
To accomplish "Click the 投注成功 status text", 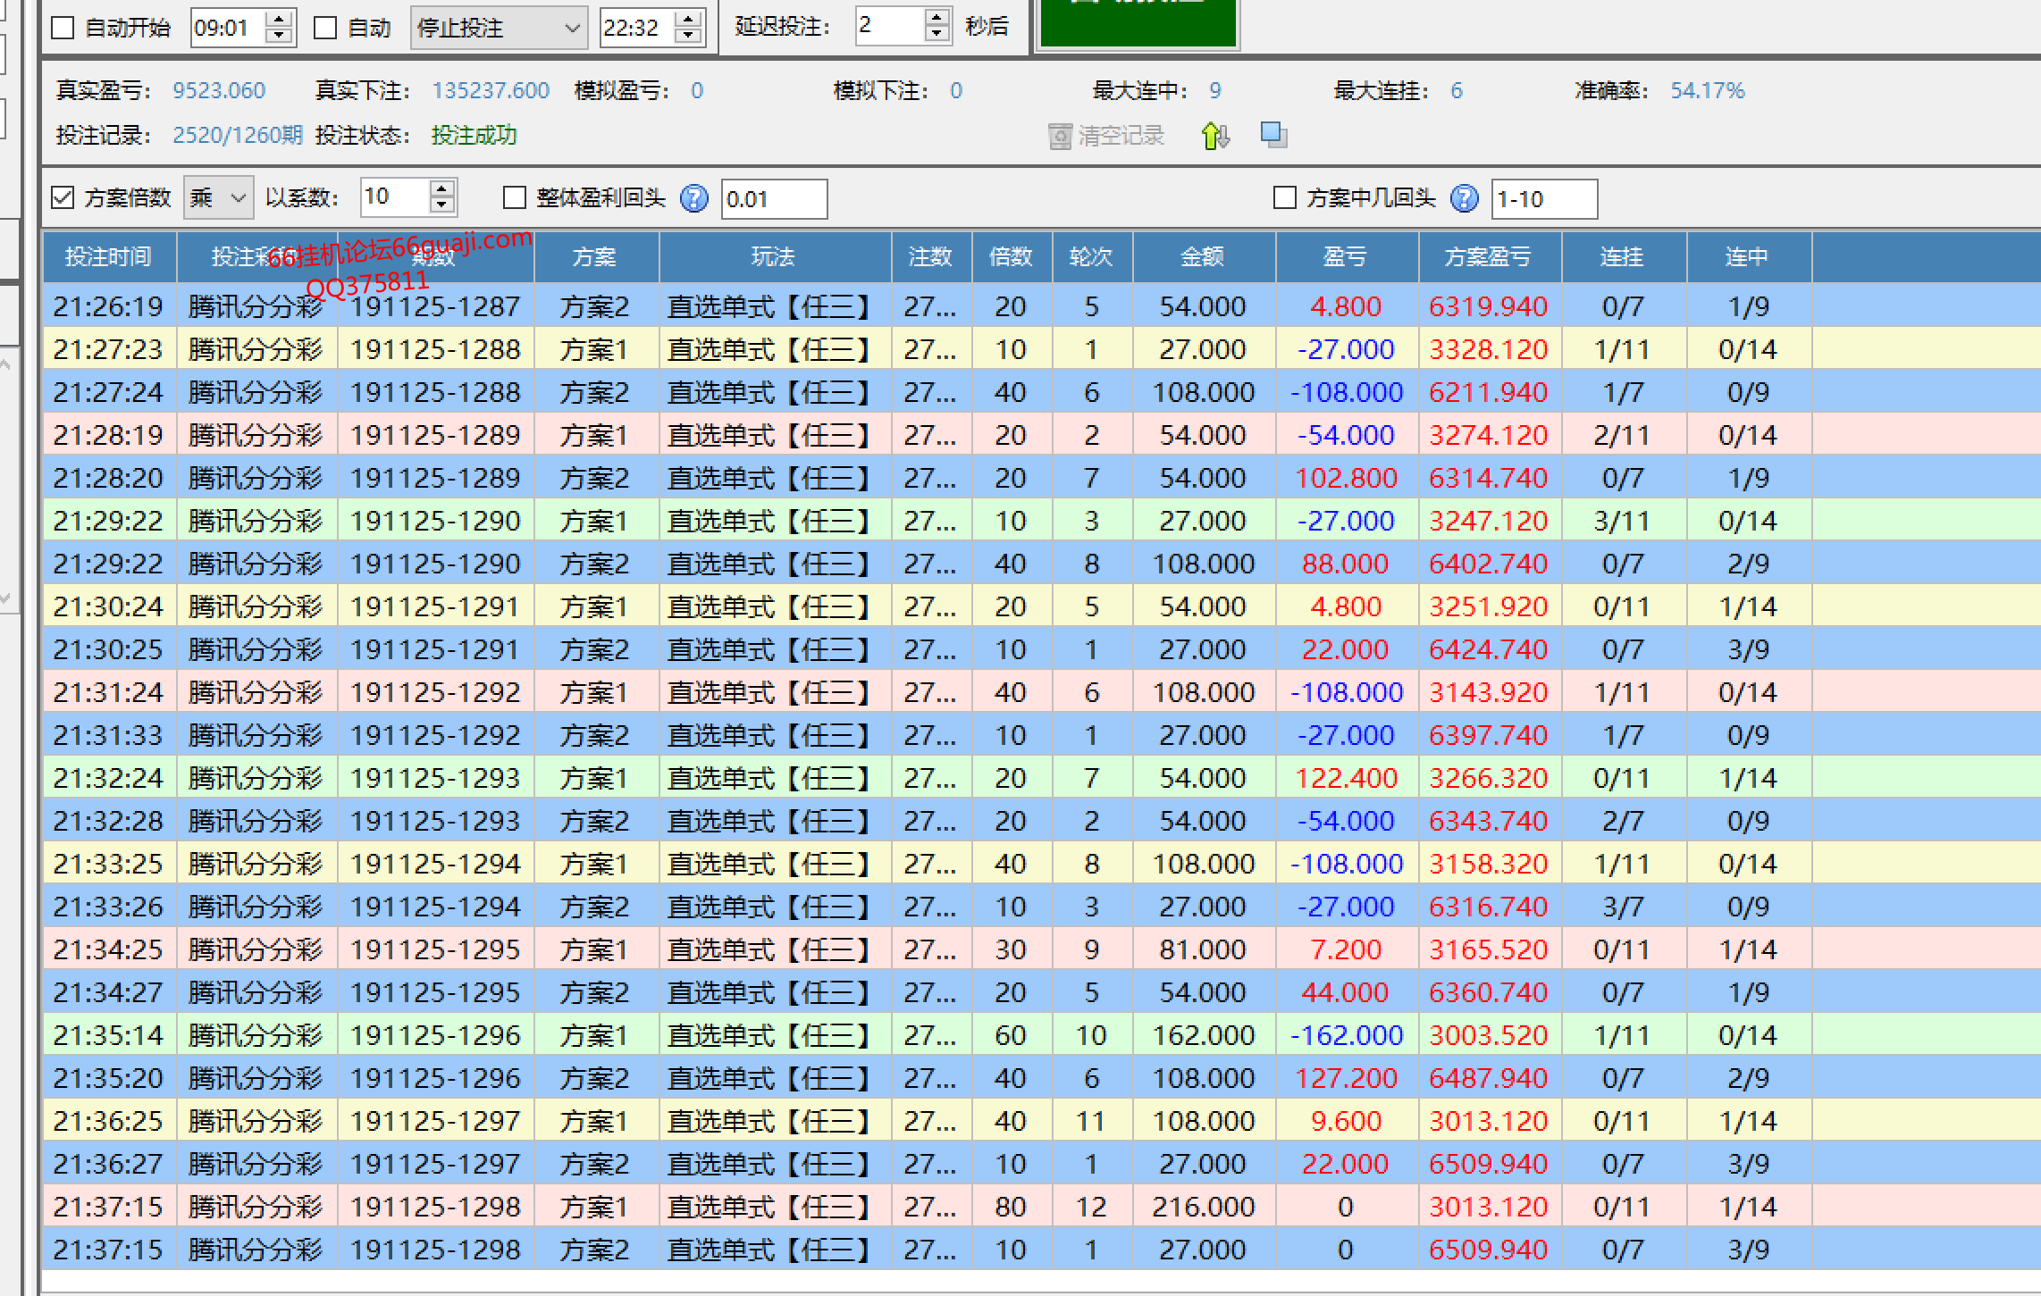I will (x=474, y=135).
